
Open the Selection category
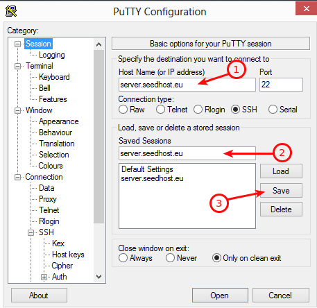pyautogui.click(x=54, y=155)
